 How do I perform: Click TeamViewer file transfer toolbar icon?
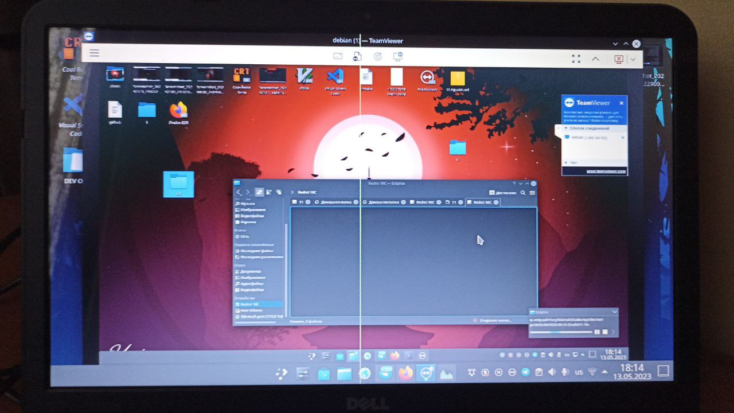pos(357,56)
